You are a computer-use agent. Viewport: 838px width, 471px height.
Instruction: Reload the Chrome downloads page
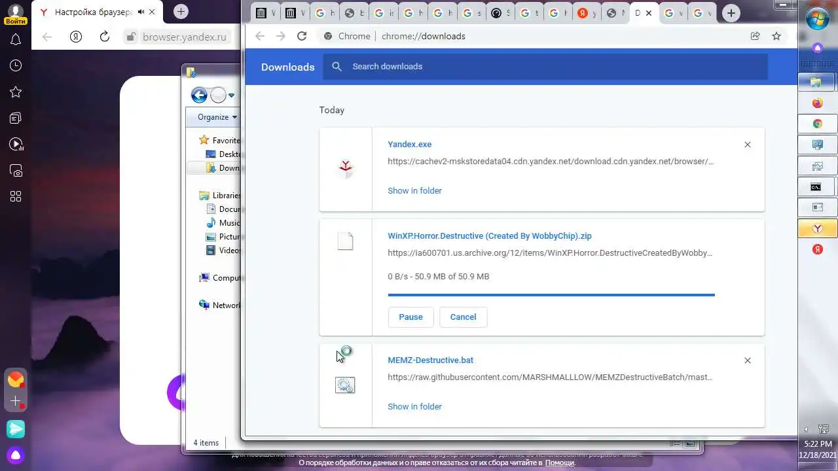302,36
